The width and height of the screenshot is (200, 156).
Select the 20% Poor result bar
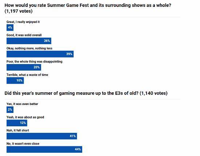pyautogui.click(x=24, y=67)
